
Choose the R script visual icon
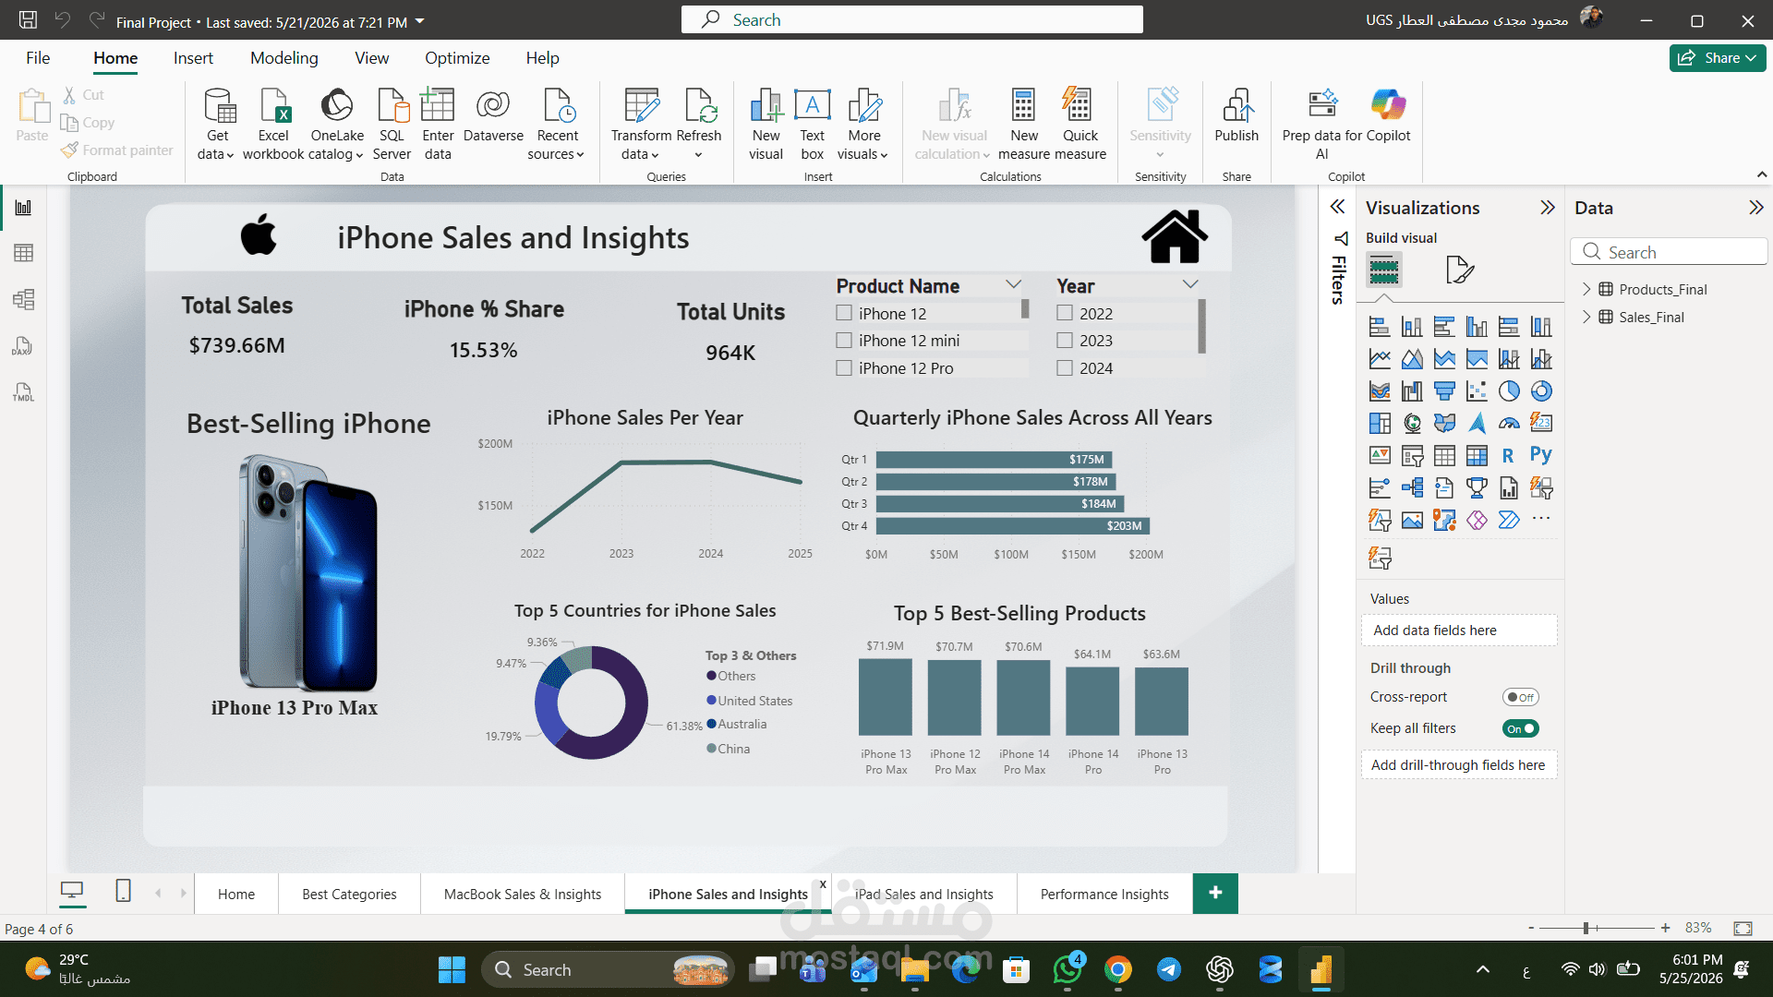coord(1509,455)
